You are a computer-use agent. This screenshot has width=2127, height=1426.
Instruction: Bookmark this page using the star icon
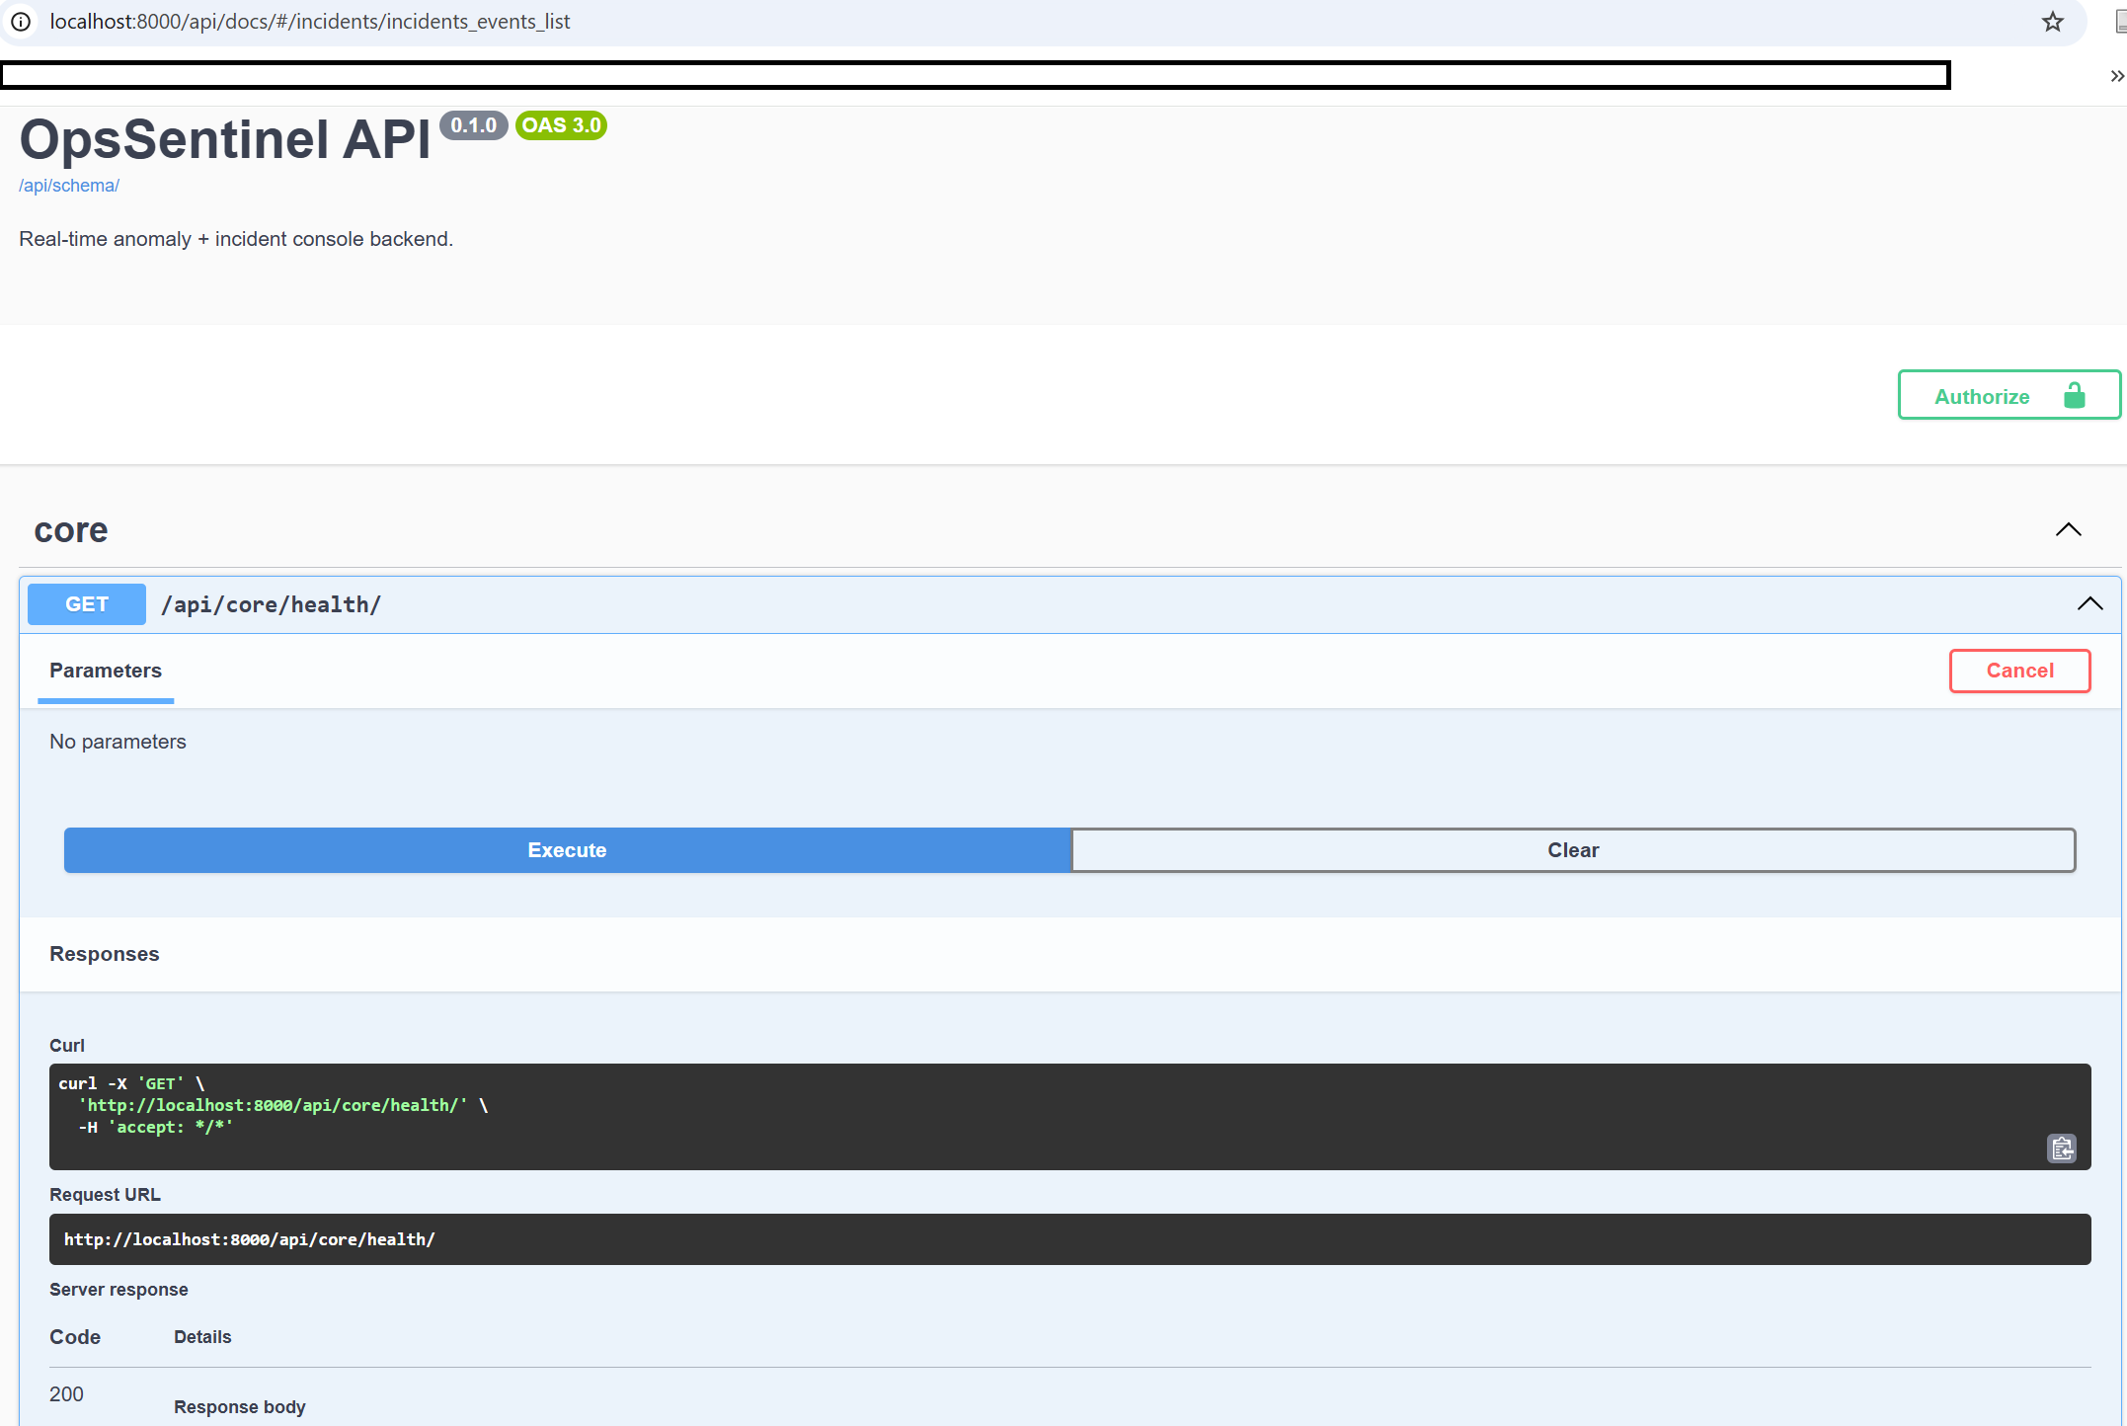pyautogui.click(x=2053, y=22)
